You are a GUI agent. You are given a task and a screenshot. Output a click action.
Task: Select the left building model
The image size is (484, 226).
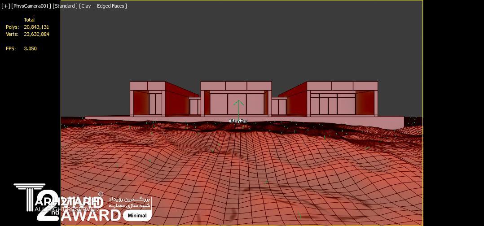click(153, 99)
